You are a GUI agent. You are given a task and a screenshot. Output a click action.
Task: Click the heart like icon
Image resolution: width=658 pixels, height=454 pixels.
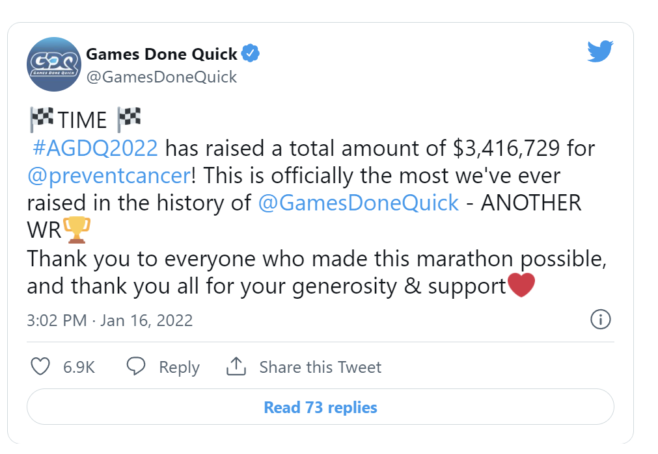pos(41,367)
